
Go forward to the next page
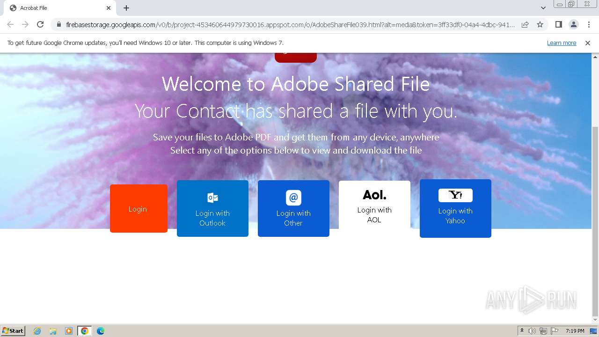point(25,24)
